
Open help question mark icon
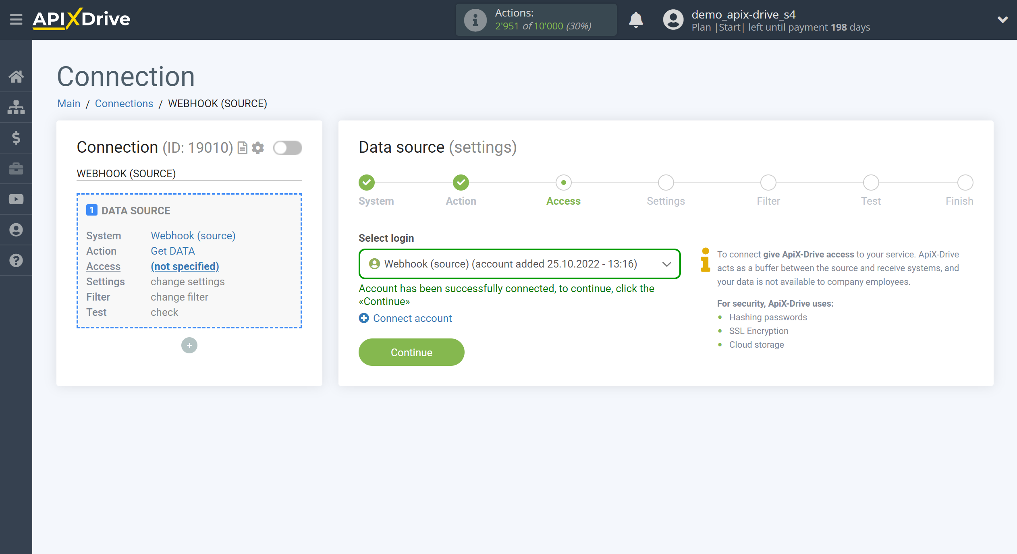pyautogui.click(x=16, y=260)
